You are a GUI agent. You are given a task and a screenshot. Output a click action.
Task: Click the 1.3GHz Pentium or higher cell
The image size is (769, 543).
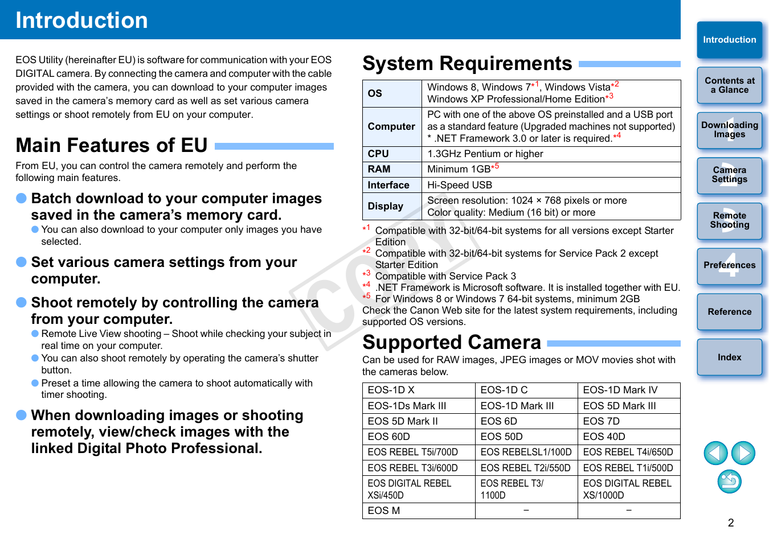(x=551, y=154)
